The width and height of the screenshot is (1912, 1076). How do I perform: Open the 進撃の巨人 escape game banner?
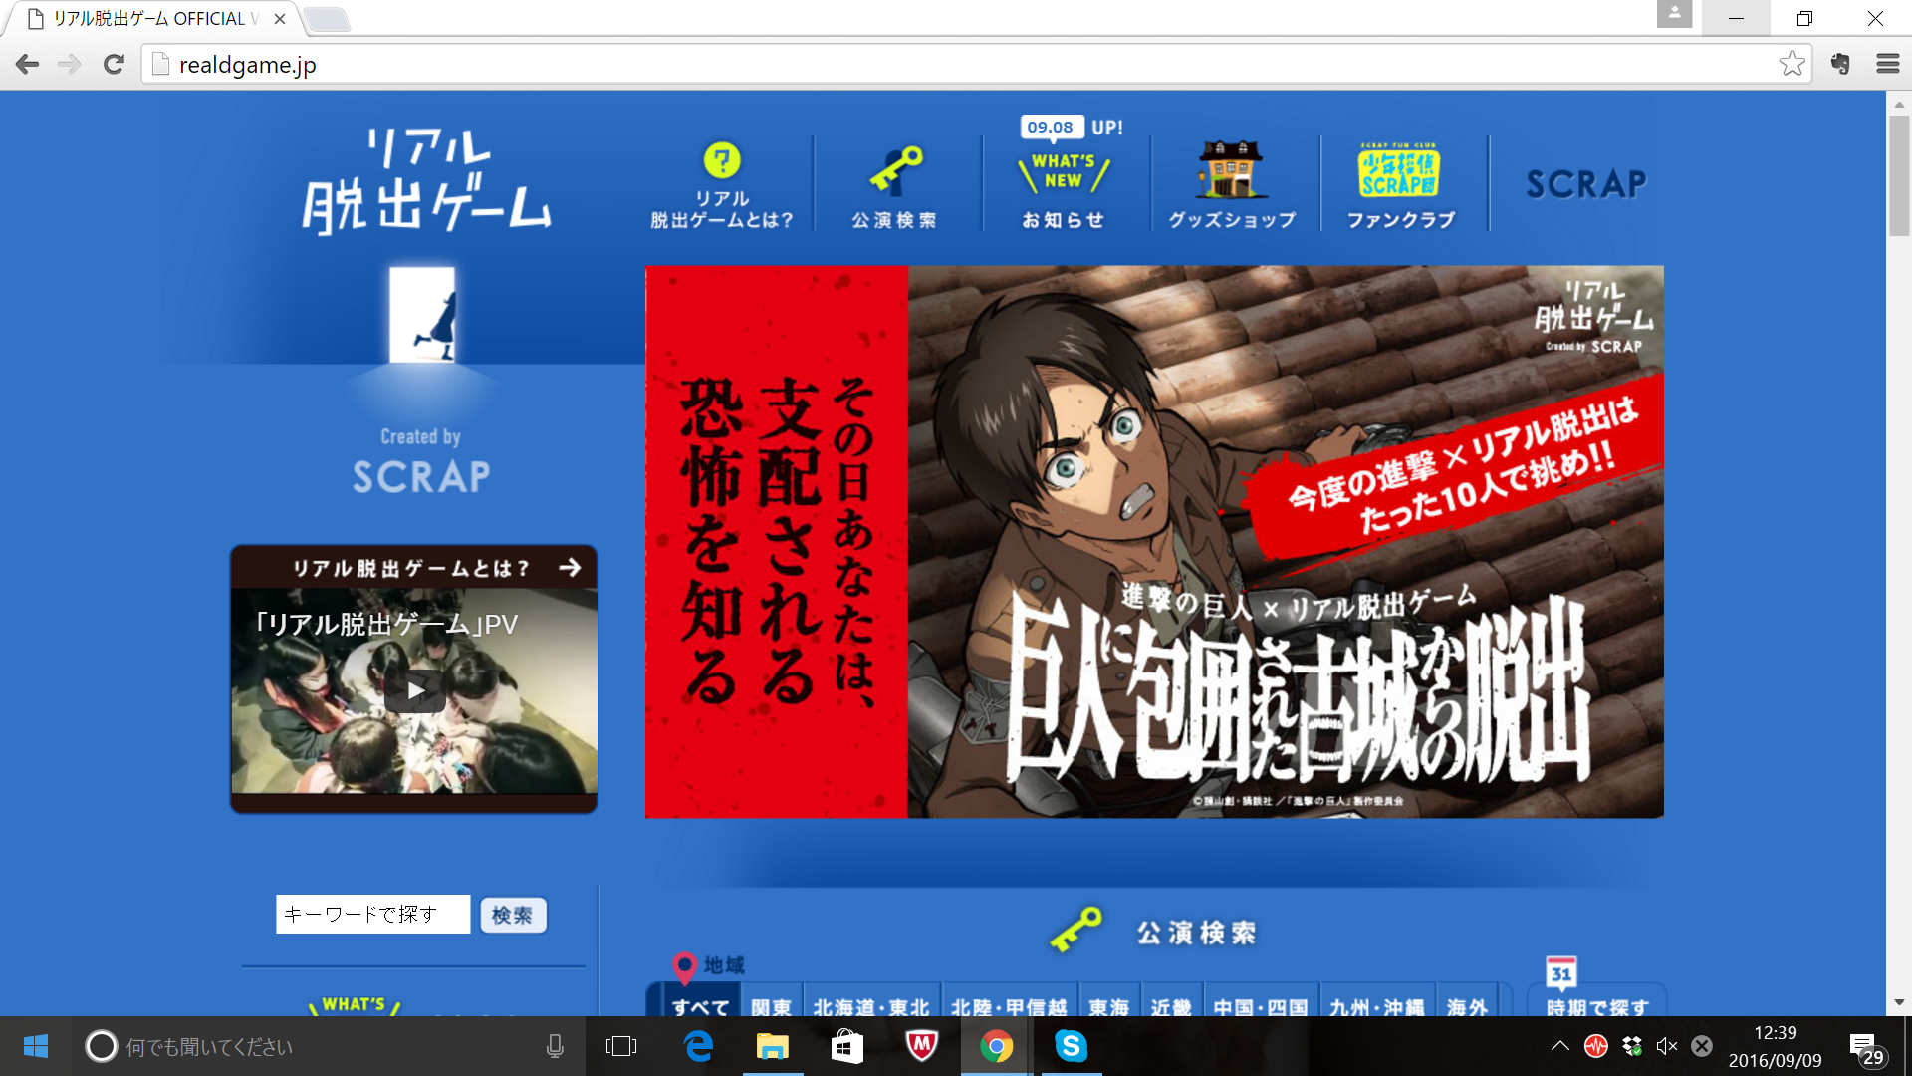(x=1154, y=542)
